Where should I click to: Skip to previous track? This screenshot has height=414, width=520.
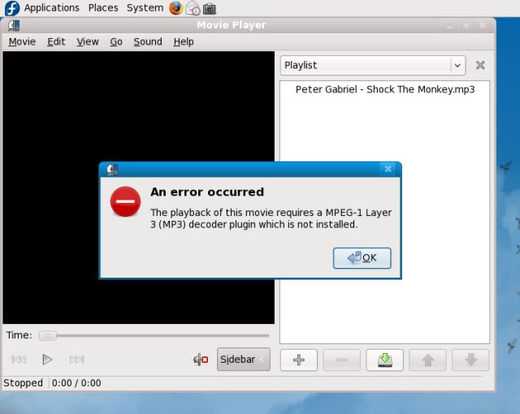19,360
